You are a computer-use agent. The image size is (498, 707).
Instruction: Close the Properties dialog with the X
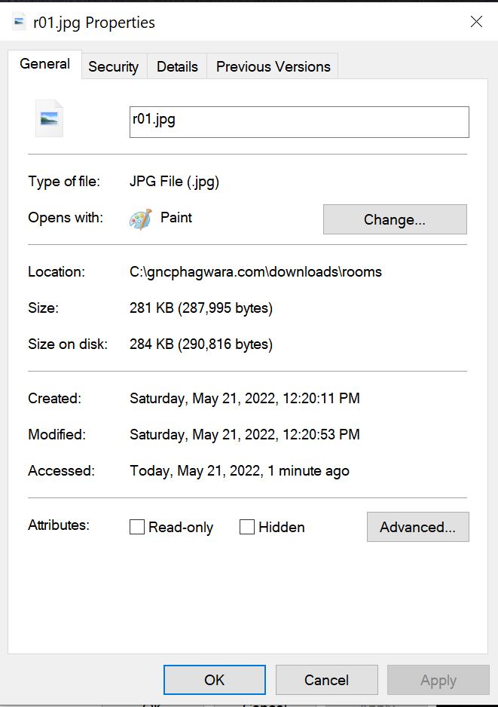point(476,22)
